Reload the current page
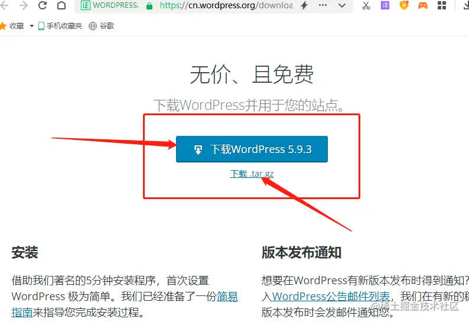This screenshot has width=469, height=322. point(43,5)
